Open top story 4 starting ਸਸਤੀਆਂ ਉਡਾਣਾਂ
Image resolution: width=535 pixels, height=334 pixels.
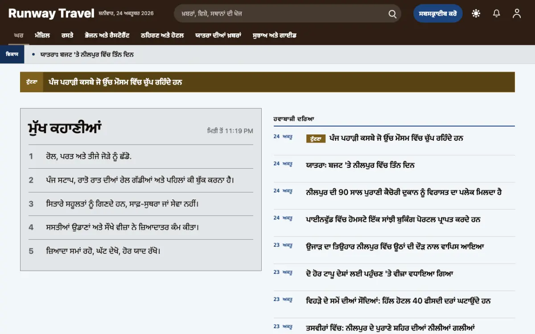[x=122, y=227]
